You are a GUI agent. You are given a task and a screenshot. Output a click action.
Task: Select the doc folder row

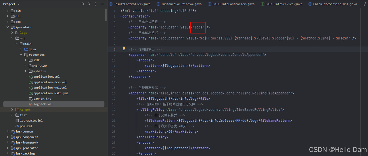click(54, 22)
